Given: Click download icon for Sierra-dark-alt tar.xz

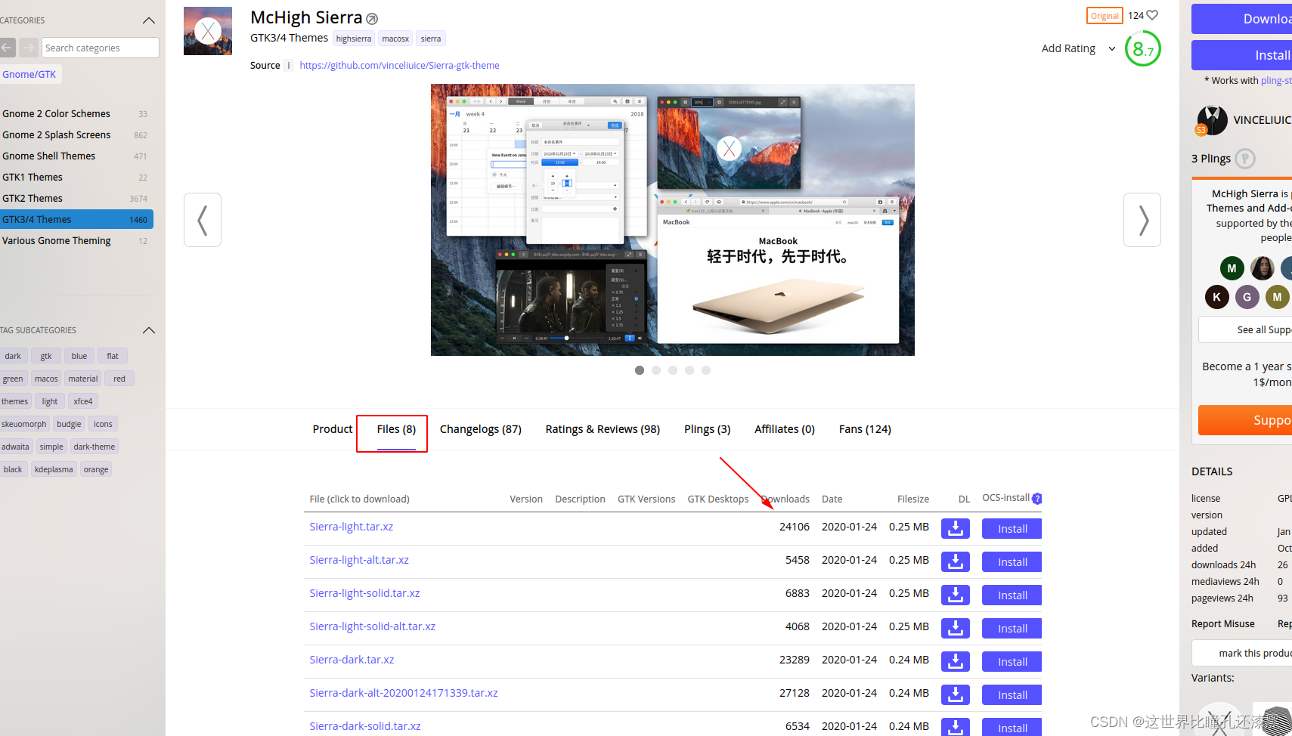Looking at the screenshot, I should (955, 694).
